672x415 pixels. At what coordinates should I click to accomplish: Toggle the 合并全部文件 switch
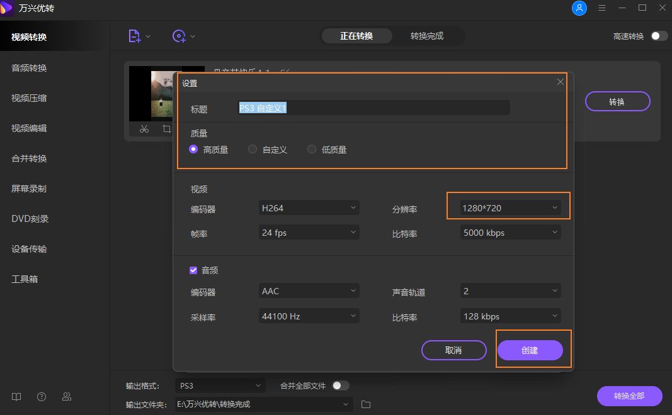click(341, 385)
